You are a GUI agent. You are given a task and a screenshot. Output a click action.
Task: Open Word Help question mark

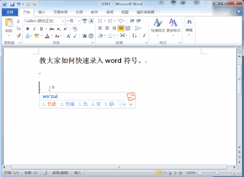click(239, 12)
